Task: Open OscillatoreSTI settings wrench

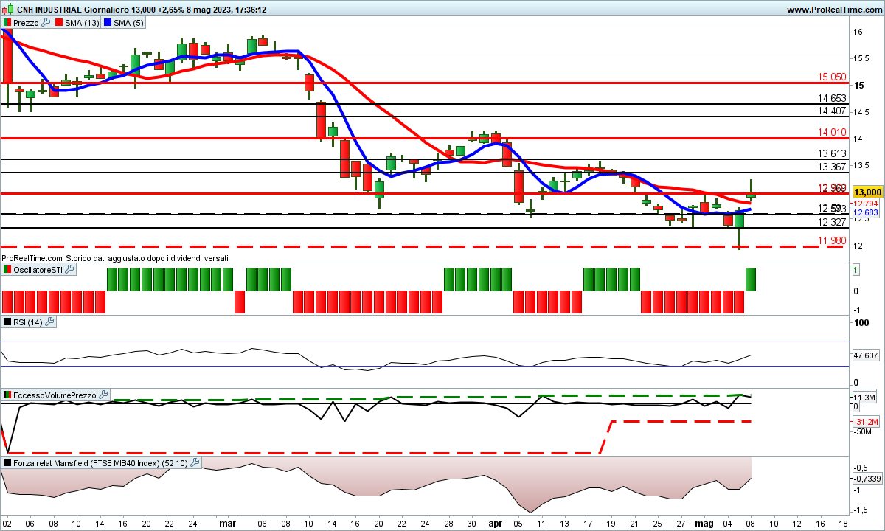Action: pos(70,270)
